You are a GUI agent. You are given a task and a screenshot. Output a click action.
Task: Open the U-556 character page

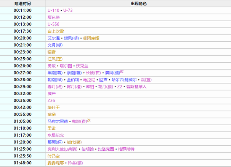tap(53, 24)
